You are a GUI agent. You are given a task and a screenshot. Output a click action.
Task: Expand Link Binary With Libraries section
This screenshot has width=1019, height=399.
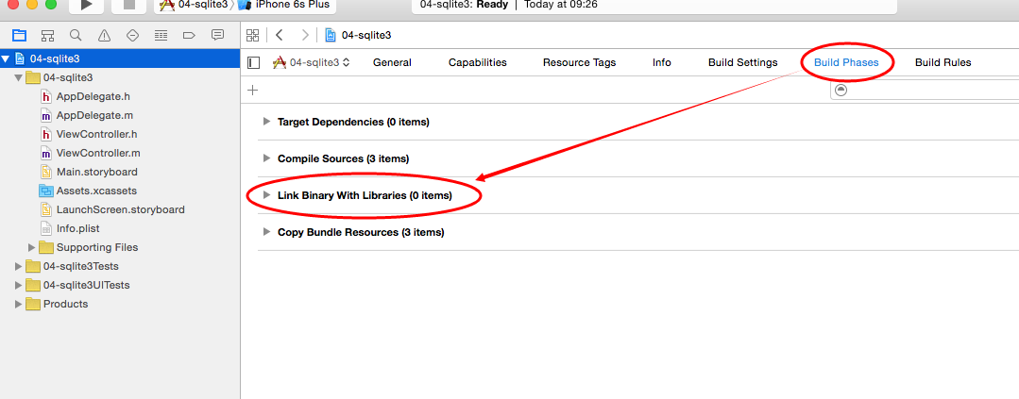[265, 194]
